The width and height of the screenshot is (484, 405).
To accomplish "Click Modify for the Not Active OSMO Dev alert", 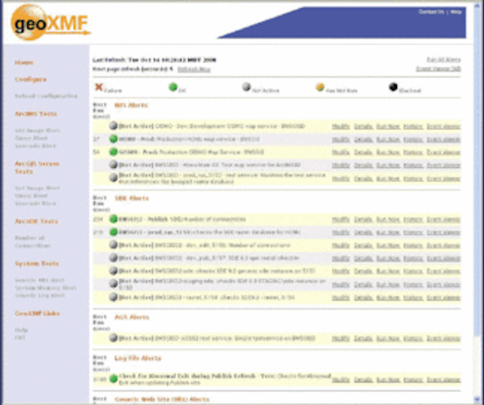I will [341, 126].
